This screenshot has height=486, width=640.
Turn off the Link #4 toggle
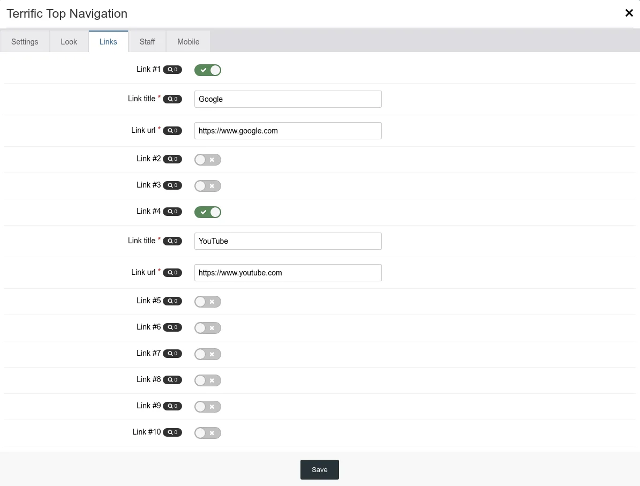click(208, 212)
